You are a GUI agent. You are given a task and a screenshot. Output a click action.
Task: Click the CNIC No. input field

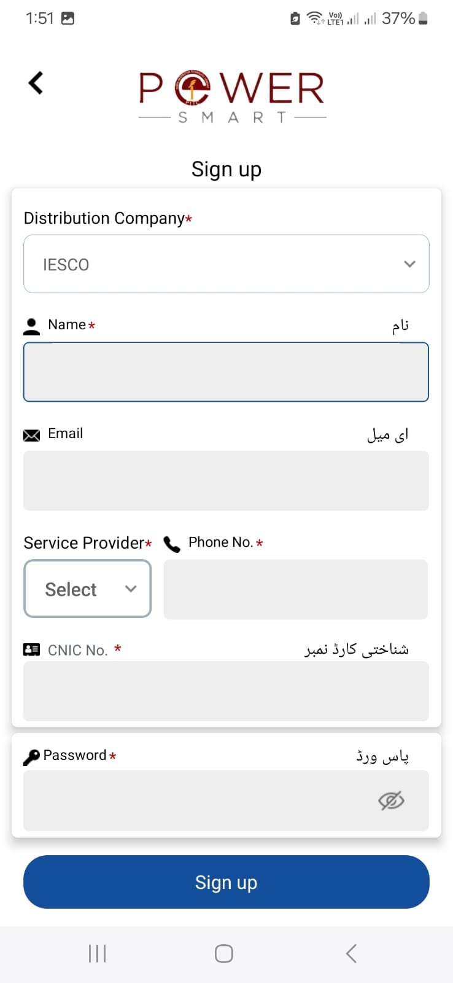[226, 691]
